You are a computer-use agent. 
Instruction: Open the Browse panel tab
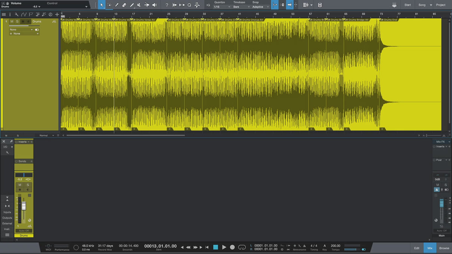click(x=444, y=248)
